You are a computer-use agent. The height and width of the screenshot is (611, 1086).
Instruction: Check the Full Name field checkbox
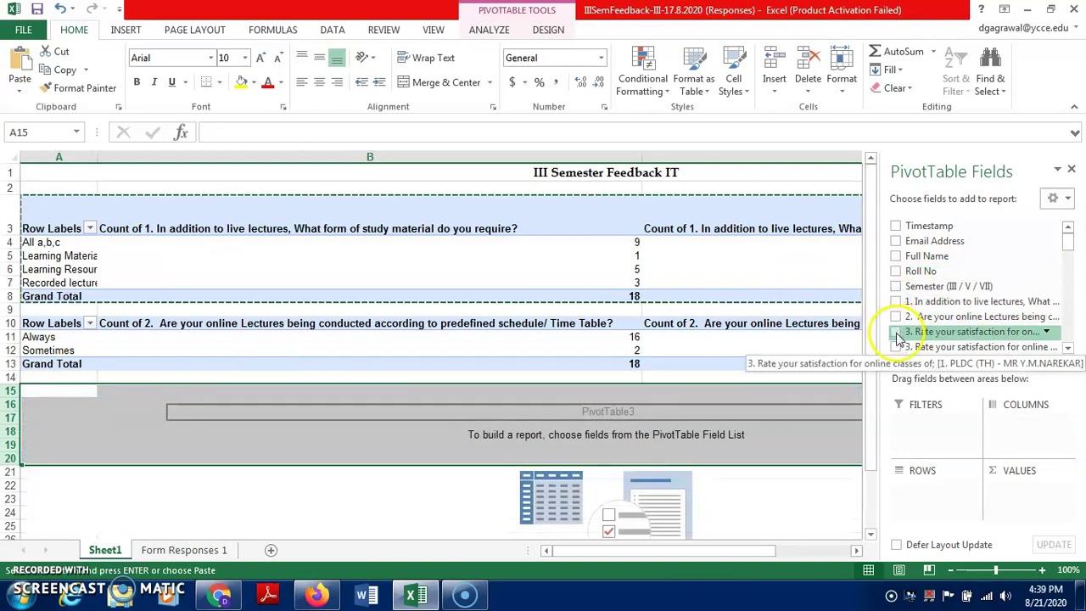tap(896, 256)
